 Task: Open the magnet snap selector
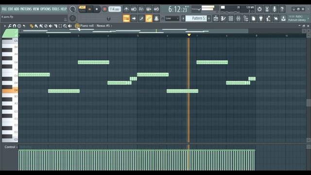pos(14,26)
